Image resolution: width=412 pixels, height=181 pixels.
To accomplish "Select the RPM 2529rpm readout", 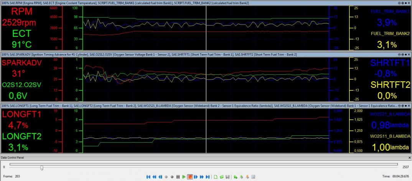I will (19, 23).
